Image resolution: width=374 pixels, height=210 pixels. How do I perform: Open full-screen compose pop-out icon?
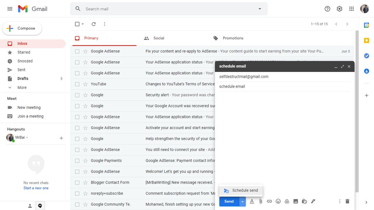coord(343,66)
